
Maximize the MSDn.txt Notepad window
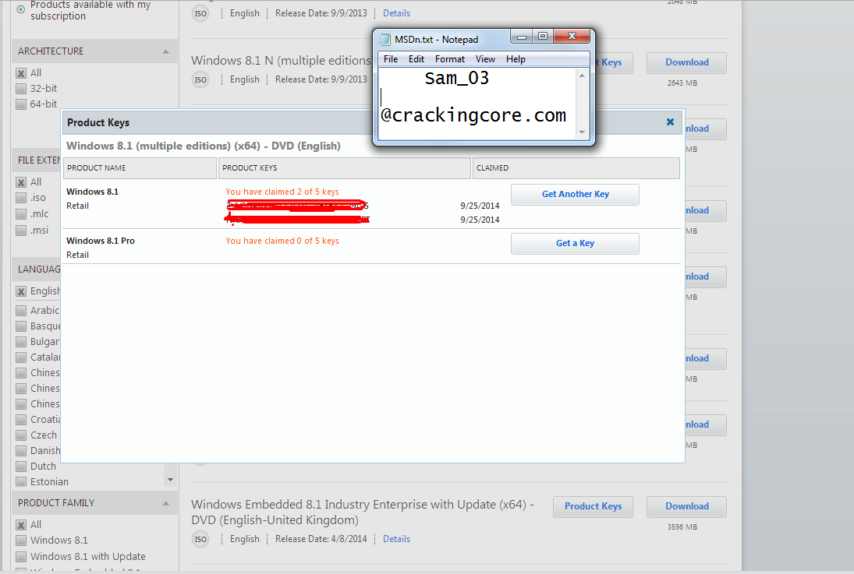tap(543, 37)
